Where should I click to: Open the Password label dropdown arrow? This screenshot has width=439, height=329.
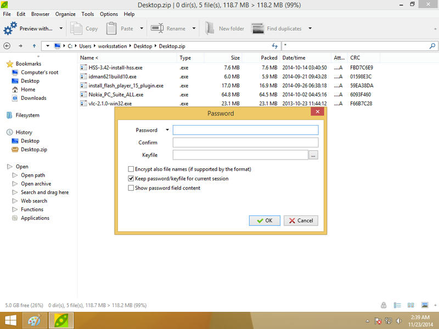click(167, 130)
